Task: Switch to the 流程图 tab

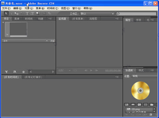Action: point(93,19)
